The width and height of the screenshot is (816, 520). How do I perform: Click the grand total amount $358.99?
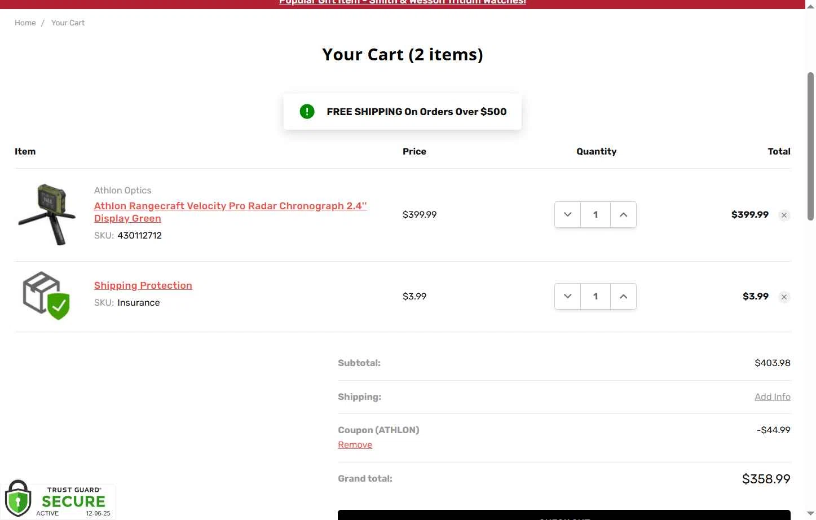(x=766, y=479)
